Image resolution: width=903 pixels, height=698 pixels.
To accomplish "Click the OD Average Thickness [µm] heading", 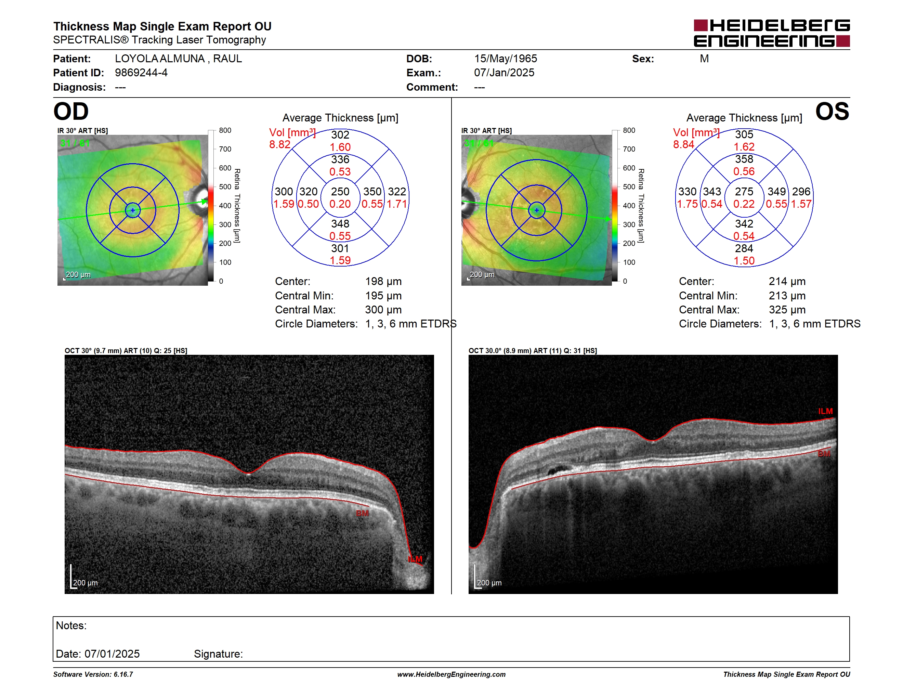I will click(340, 118).
